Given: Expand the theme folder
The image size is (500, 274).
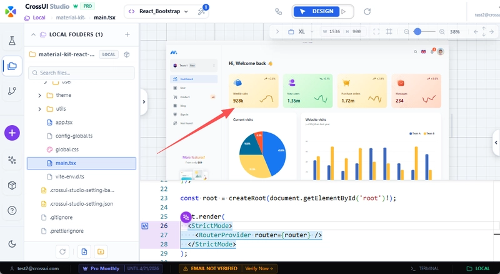Looking at the screenshot, I should tap(39, 95).
